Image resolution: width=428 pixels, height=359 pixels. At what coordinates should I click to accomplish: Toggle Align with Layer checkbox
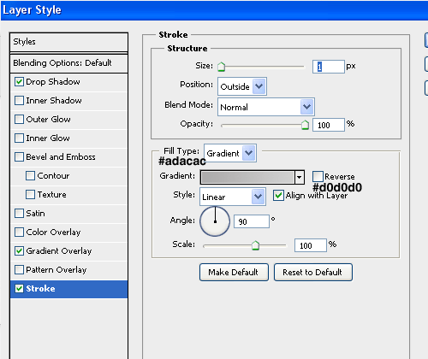pyautogui.click(x=278, y=196)
